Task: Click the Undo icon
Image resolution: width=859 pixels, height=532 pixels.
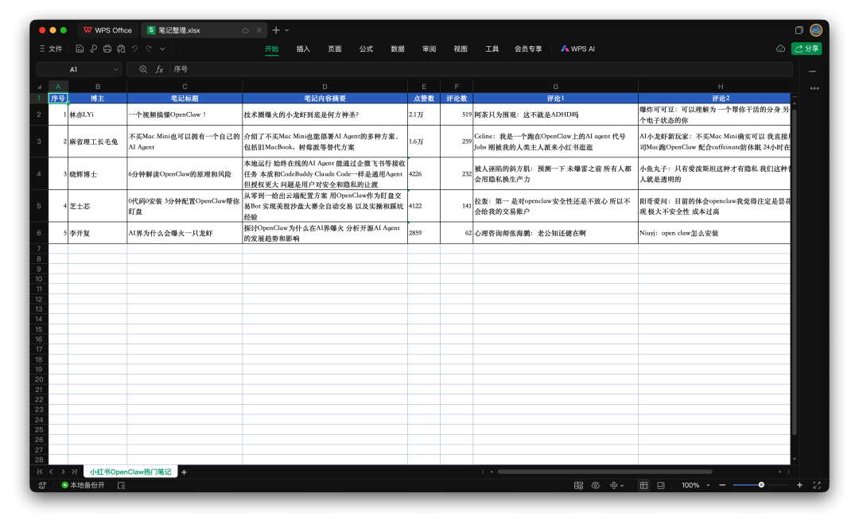Action: (x=135, y=49)
